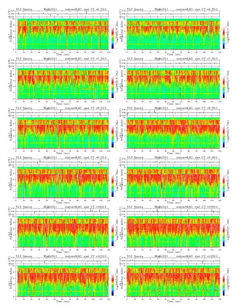Click the title text 'start UT =11:50:0'
The width and height of the screenshot is (238, 308).
(x=206, y=256)
